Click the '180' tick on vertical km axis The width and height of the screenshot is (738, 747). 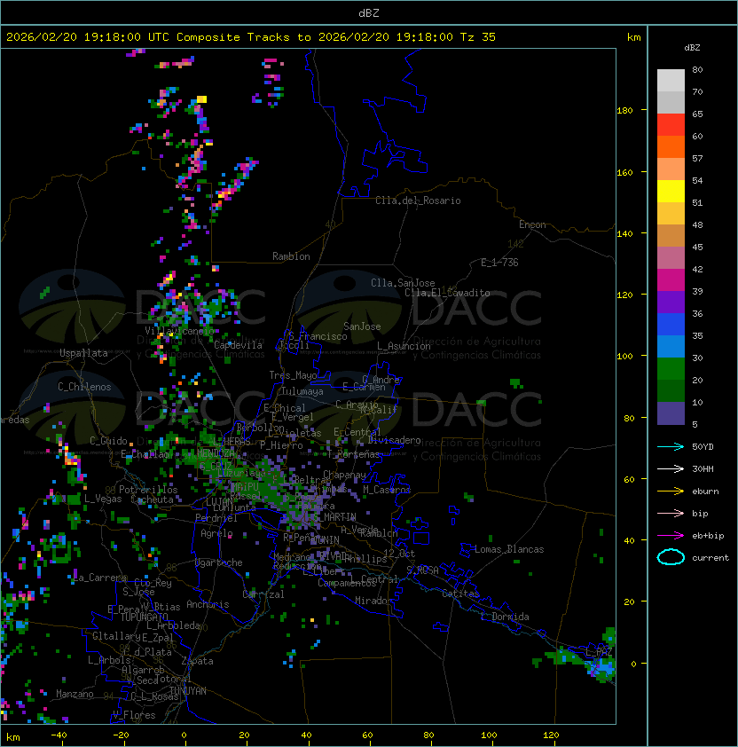[x=624, y=111]
